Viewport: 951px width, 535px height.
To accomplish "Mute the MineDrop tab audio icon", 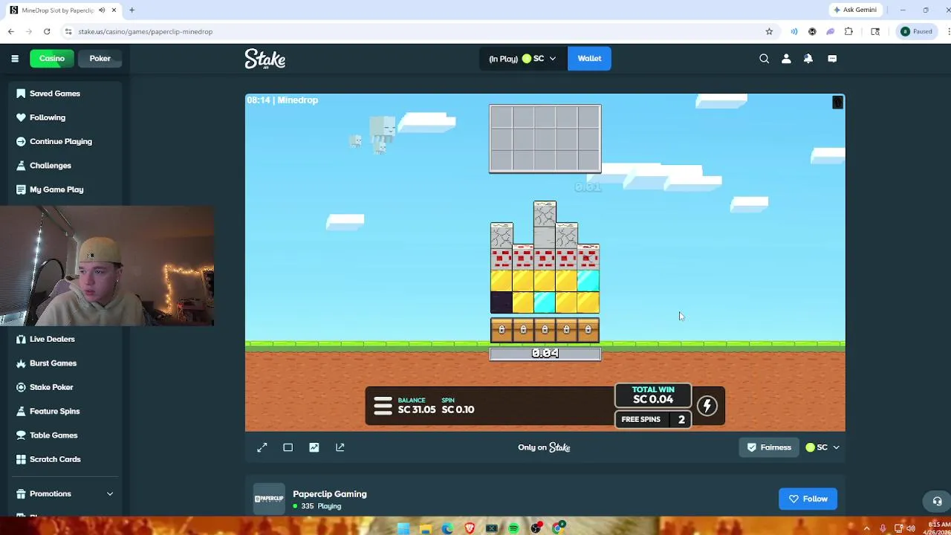I will click(x=102, y=10).
